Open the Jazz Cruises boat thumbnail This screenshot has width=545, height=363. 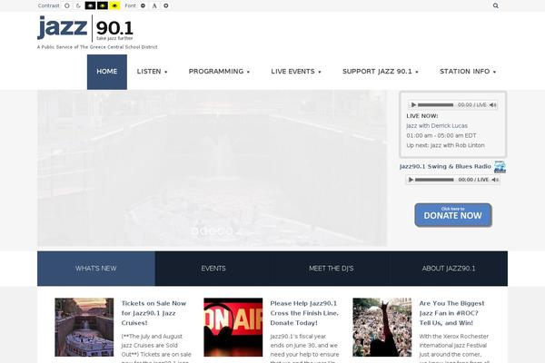tap(84, 328)
